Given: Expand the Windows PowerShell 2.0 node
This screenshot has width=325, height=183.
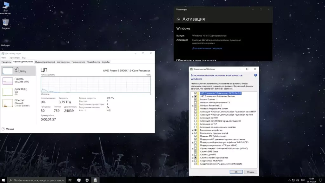Looking at the screenshot, I should pos(193,105).
